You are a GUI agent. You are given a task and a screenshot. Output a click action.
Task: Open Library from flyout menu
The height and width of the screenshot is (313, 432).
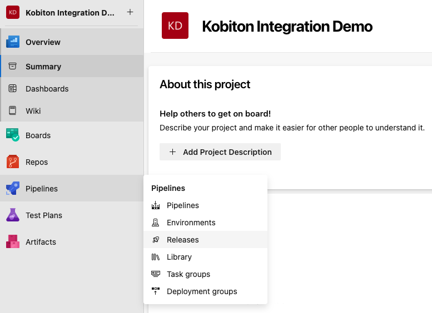pyautogui.click(x=206, y=257)
